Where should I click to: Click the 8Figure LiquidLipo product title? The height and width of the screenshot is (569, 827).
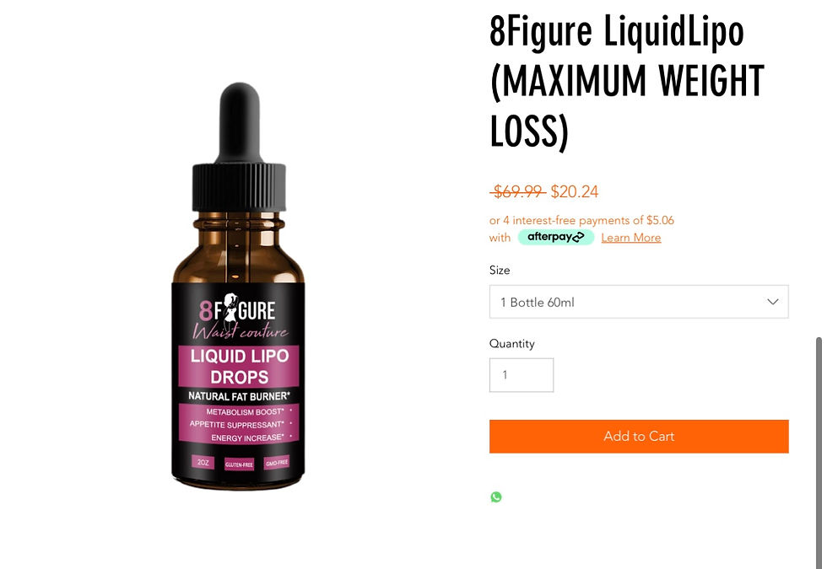click(x=627, y=81)
